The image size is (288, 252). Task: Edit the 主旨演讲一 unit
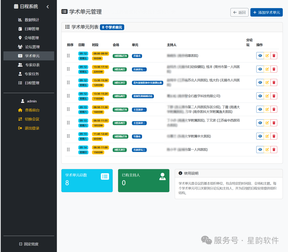[x=267, y=109]
